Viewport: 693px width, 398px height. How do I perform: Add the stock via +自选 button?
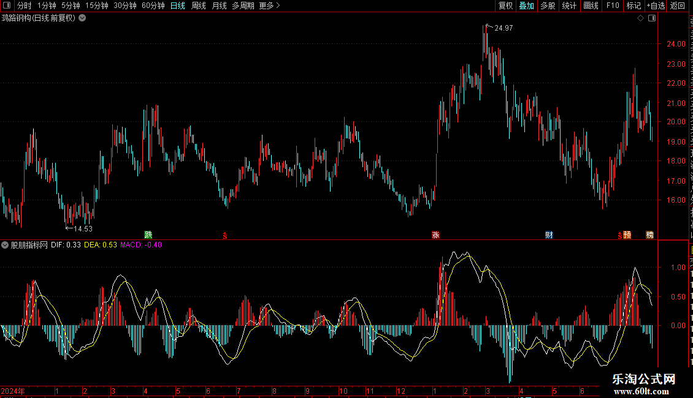click(x=656, y=6)
